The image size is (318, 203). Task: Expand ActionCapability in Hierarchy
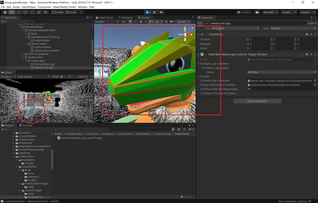pos(23,54)
